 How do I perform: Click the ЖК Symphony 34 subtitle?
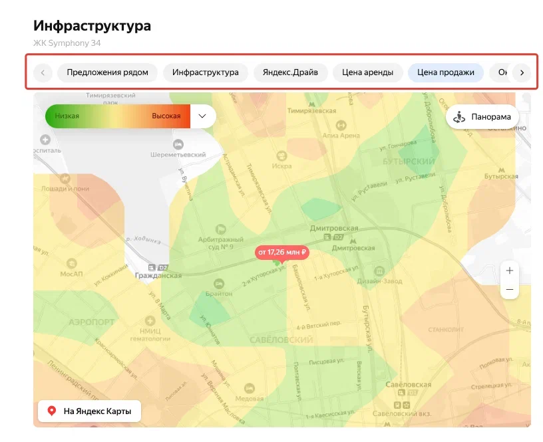[x=67, y=43]
